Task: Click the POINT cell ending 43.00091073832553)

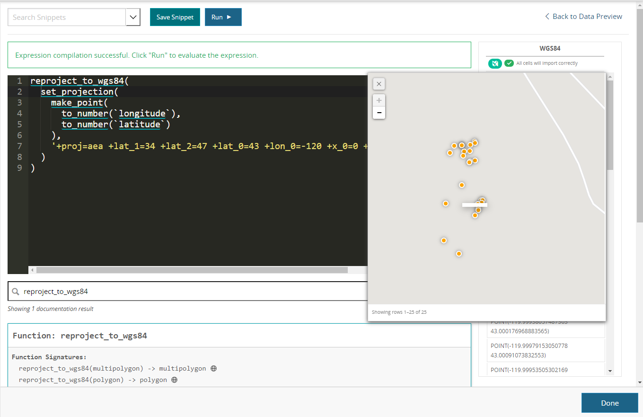Action: click(546, 350)
